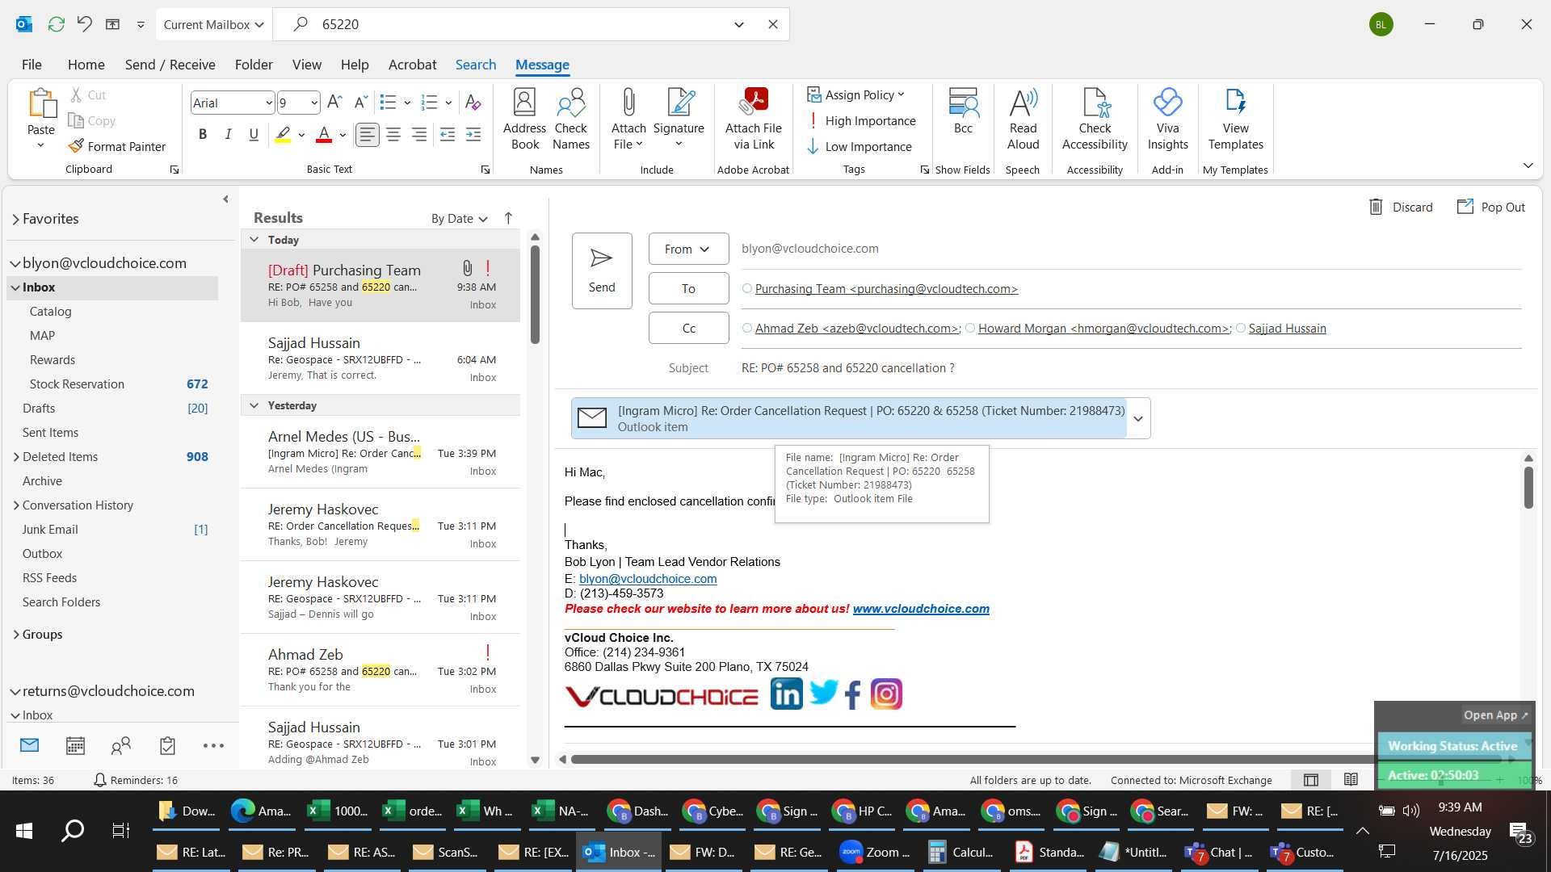Expand Deleted Items folder
Image resolution: width=1551 pixels, height=872 pixels.
[x=16, y=457]
